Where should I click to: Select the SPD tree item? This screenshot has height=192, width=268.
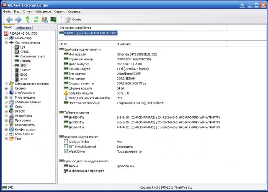point(23,66)
